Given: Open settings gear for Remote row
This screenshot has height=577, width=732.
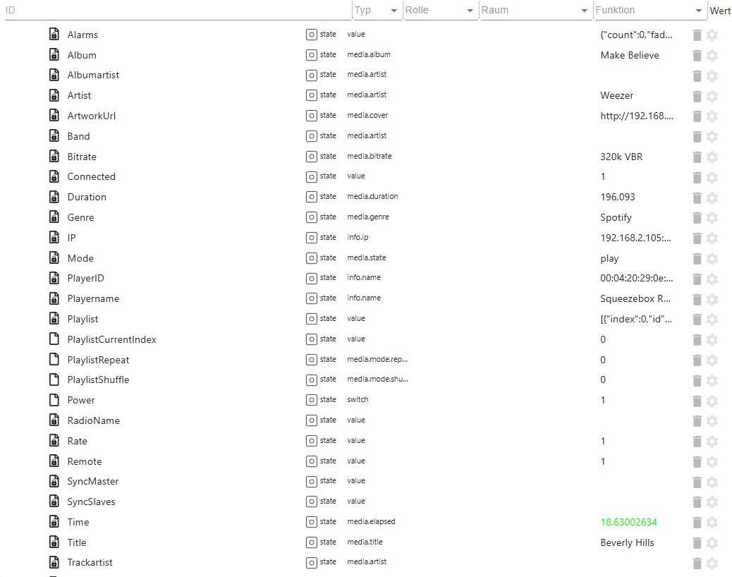Looking at the screenshot, I should click(x=712, y=462).
